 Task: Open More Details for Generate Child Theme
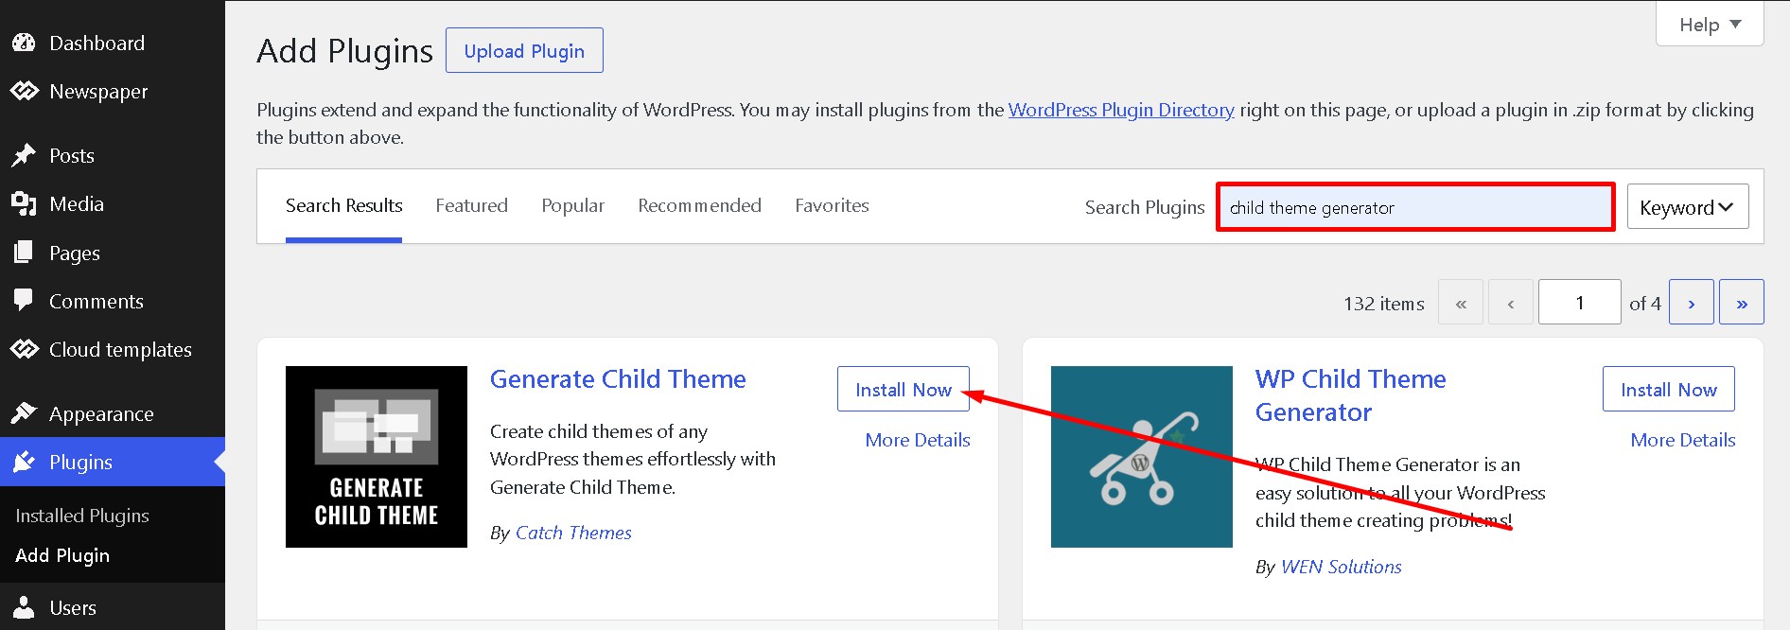pyautogui.click(x=918, y=440)
